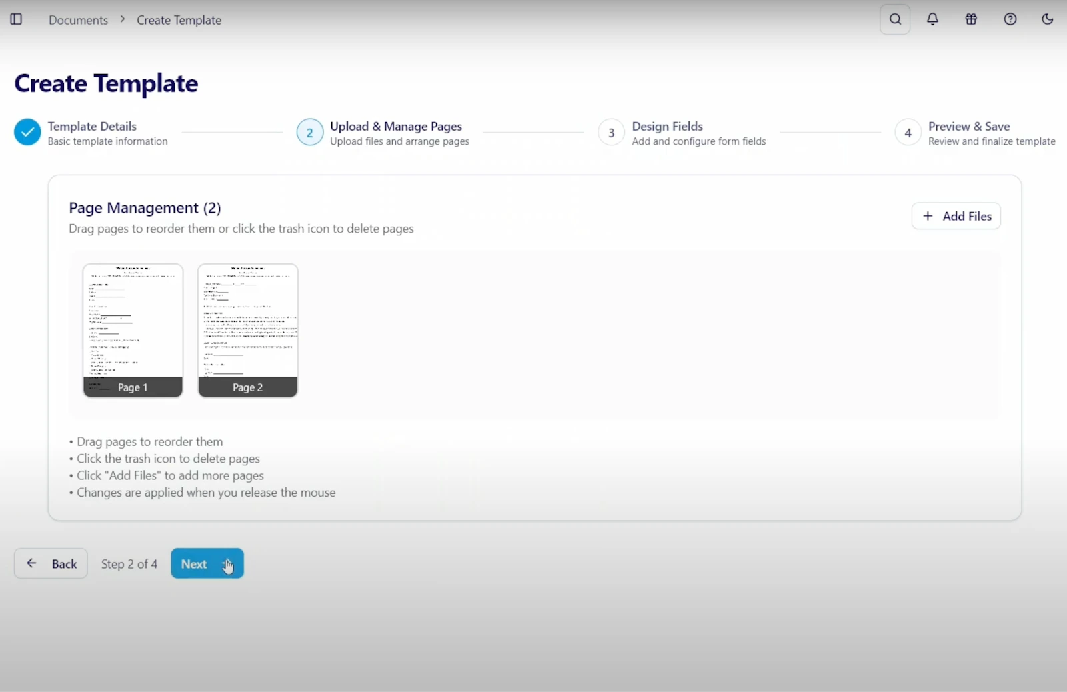Image resolution: width=1067 pixels, height=692 pixels.
Task: Go to Documents breadcrumb
Action: [x=78, y=20]
